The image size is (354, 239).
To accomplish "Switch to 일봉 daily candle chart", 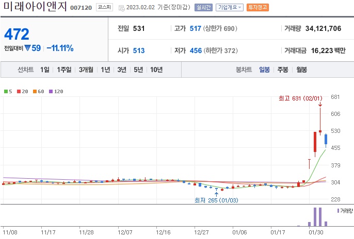I will point(264,70).
